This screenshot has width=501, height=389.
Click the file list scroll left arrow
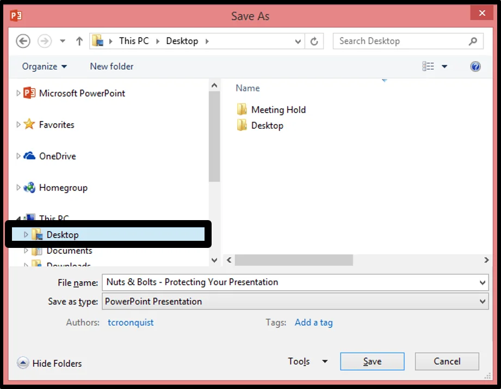229,260
